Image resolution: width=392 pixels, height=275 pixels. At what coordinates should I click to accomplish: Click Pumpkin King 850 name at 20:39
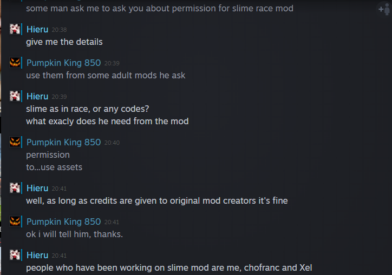(63, 63)
